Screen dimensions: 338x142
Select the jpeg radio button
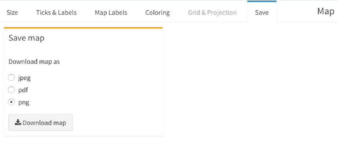pos(11,78)
